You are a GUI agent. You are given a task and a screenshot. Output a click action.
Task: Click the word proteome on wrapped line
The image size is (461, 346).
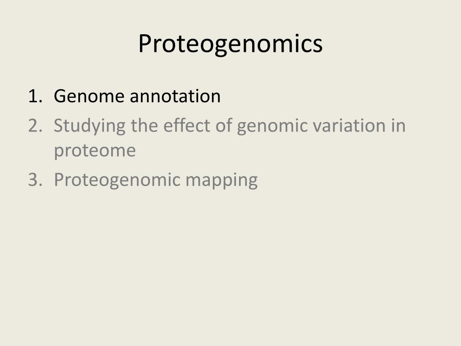click(x=95, y=151)
